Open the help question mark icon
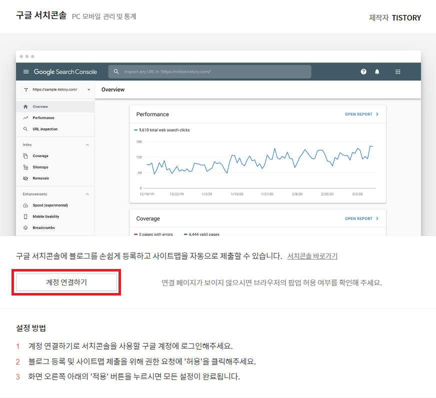 pyautogui.click(x=363, y=72)
